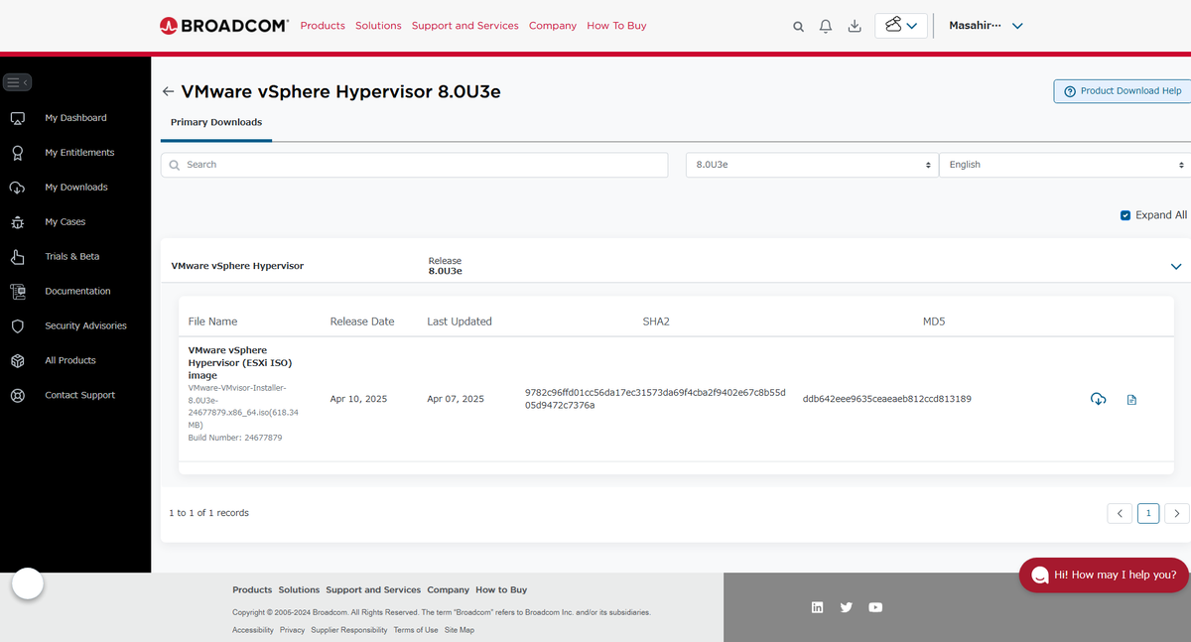Click the downloads Search field
This screenshot has height=642, width=1191.
(x=415, y=165)
